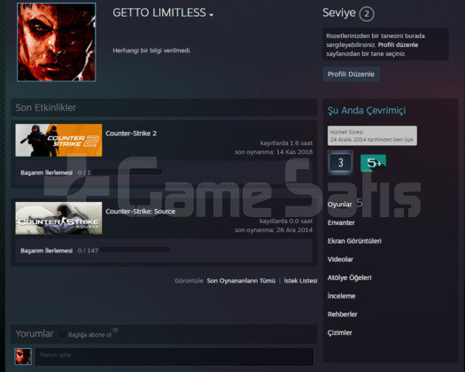Viewport: 465px width, 372px height.
Task: Open the Profili düzenle link in badge box
Action: point(398,45)
